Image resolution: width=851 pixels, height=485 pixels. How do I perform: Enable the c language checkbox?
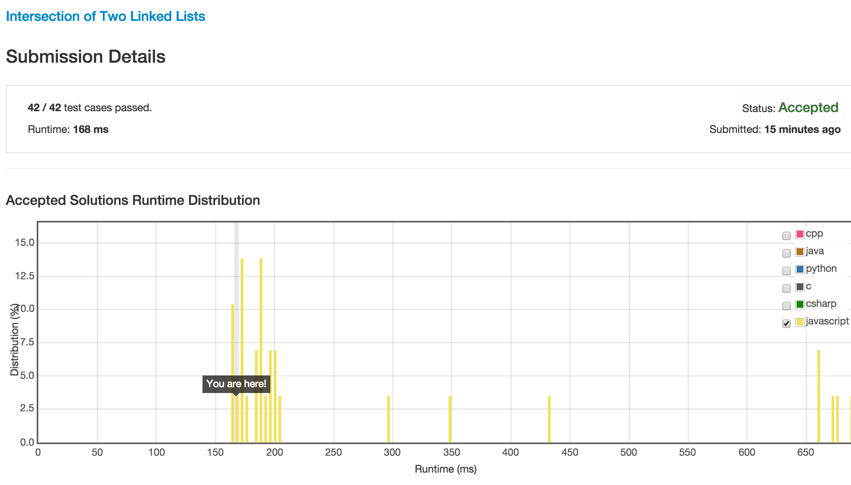[x=787, y=288]
